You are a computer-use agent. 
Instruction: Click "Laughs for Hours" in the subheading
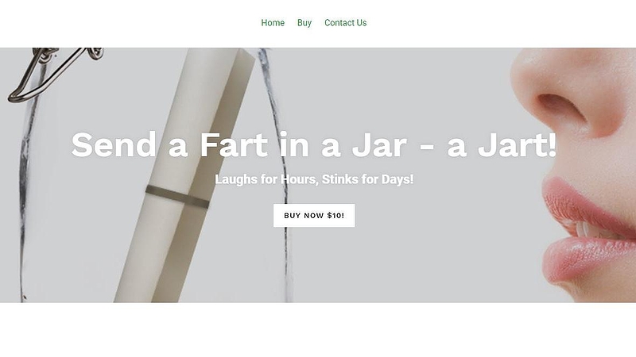266,179
